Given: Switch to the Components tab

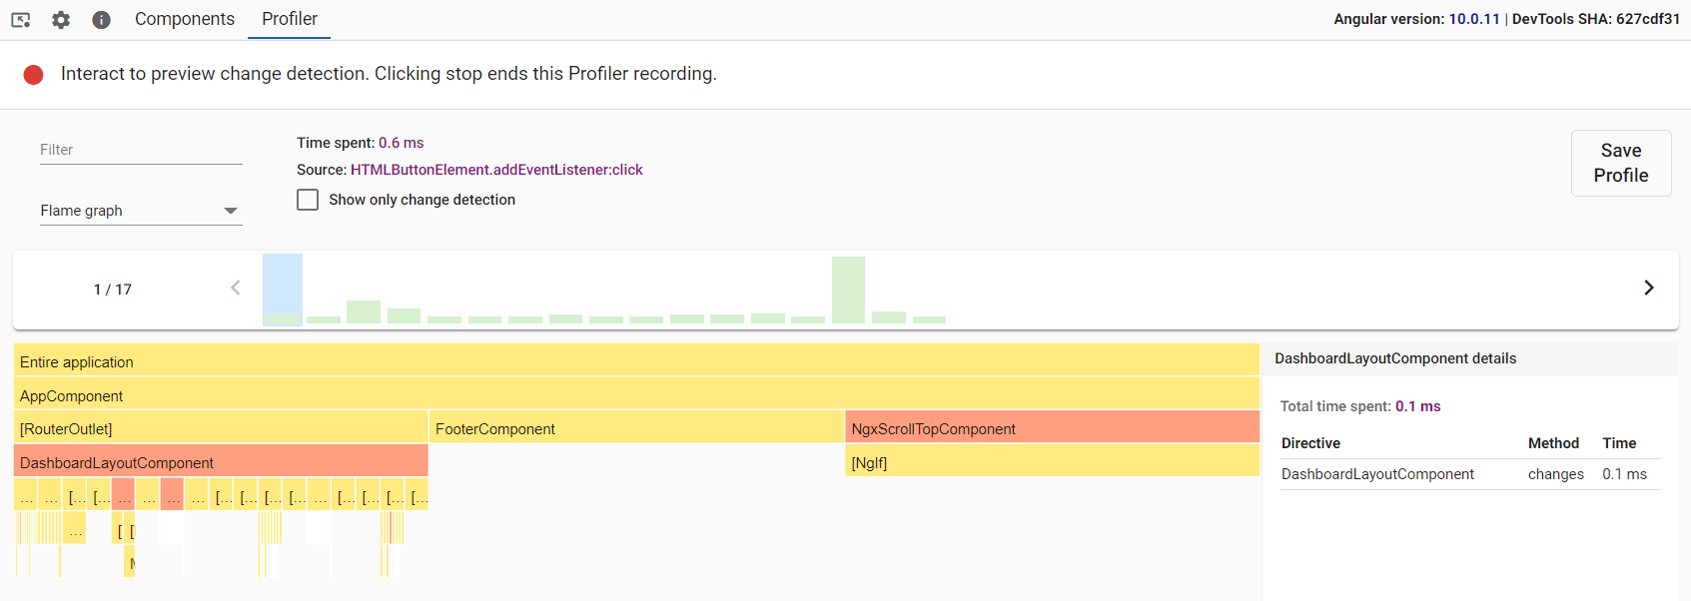Looking at the screenshot, I should 185,19.
